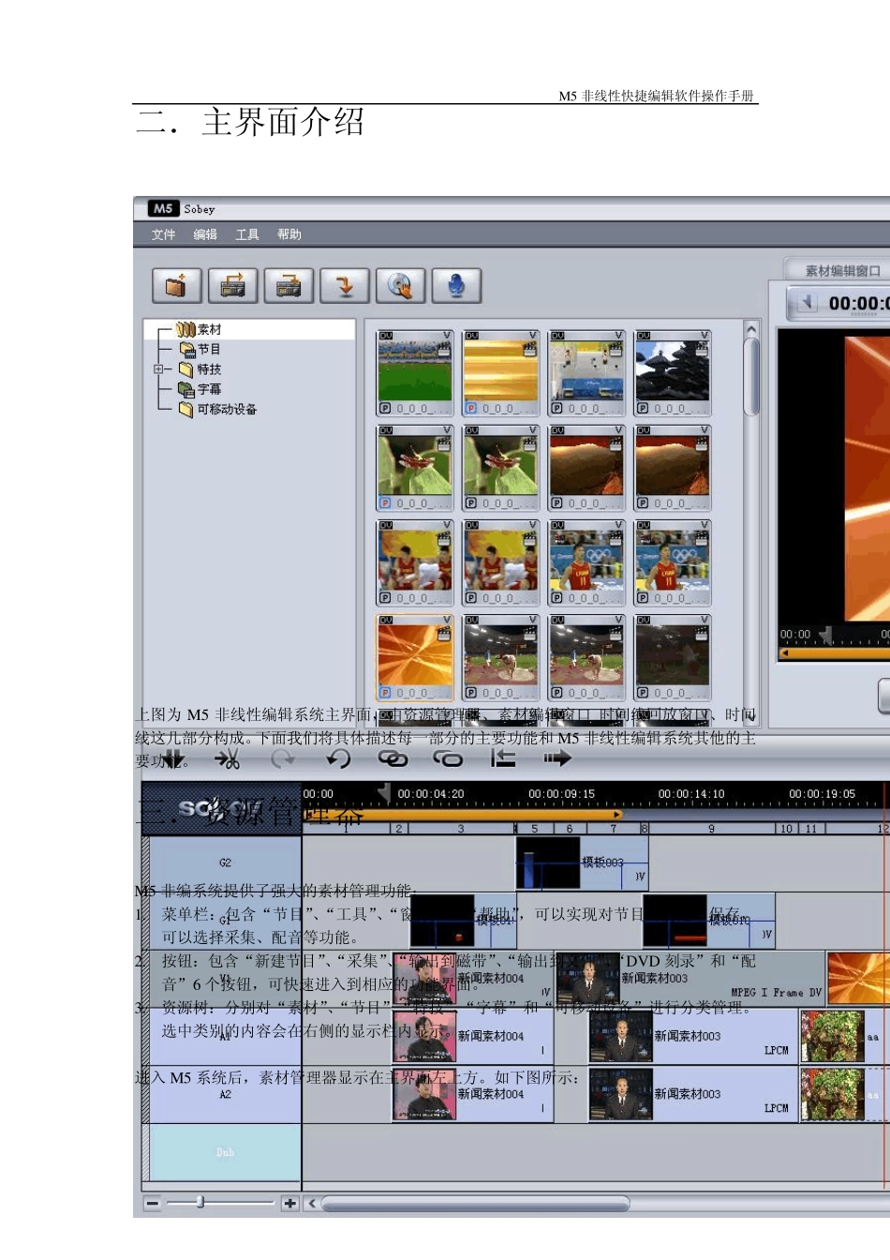Click the timeline horizontal scrollbar thumb
The height and width of the screenshot is (1260, 890).
[x=475, y=1203]
